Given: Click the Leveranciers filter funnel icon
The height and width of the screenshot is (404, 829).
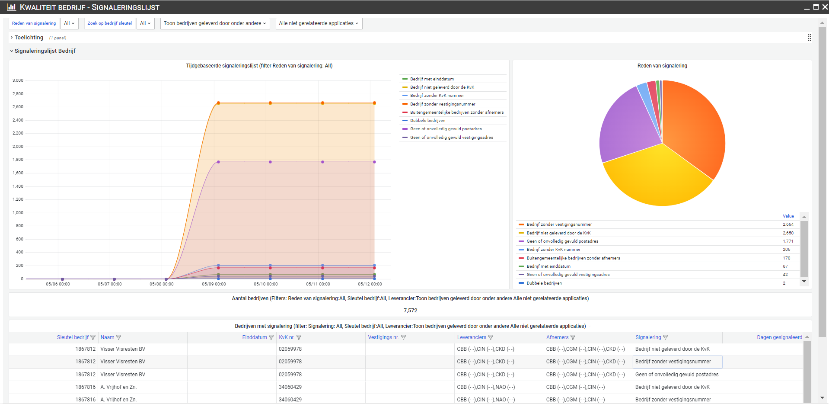Looking at the screenshot, I should click(491, 337).
